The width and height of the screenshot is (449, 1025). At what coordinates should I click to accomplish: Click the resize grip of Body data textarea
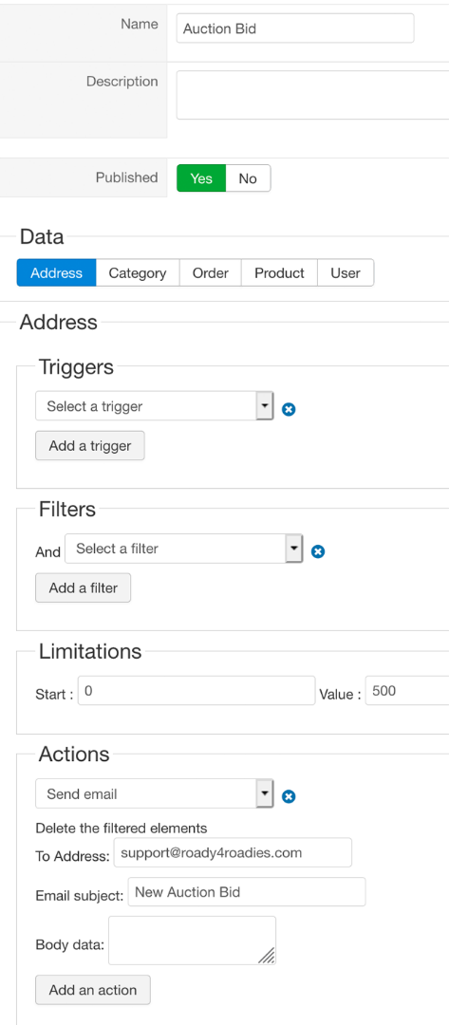pyautogui.click(x=267, y=956)
